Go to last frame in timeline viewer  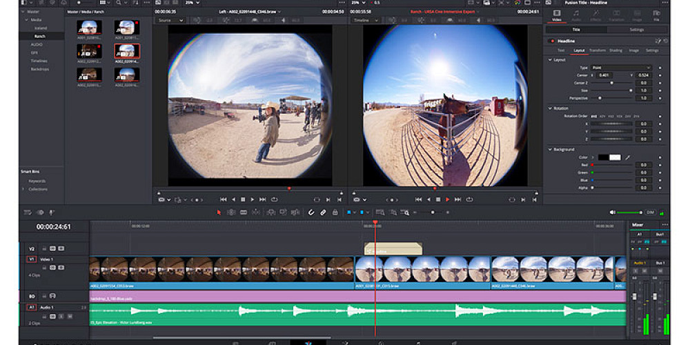[x=457, y=199]
